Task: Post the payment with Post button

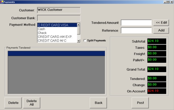Action: click(x=140, y=103)
